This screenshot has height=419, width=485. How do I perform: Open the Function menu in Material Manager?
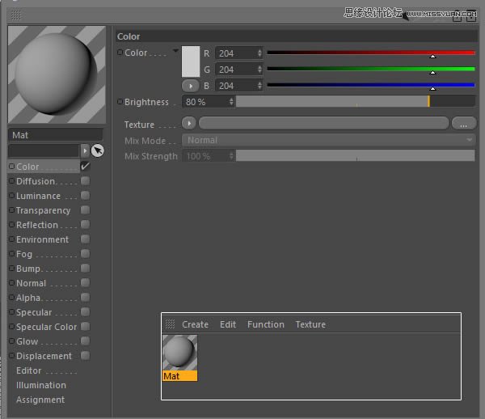pyautogui.click(x=265, y=324)
